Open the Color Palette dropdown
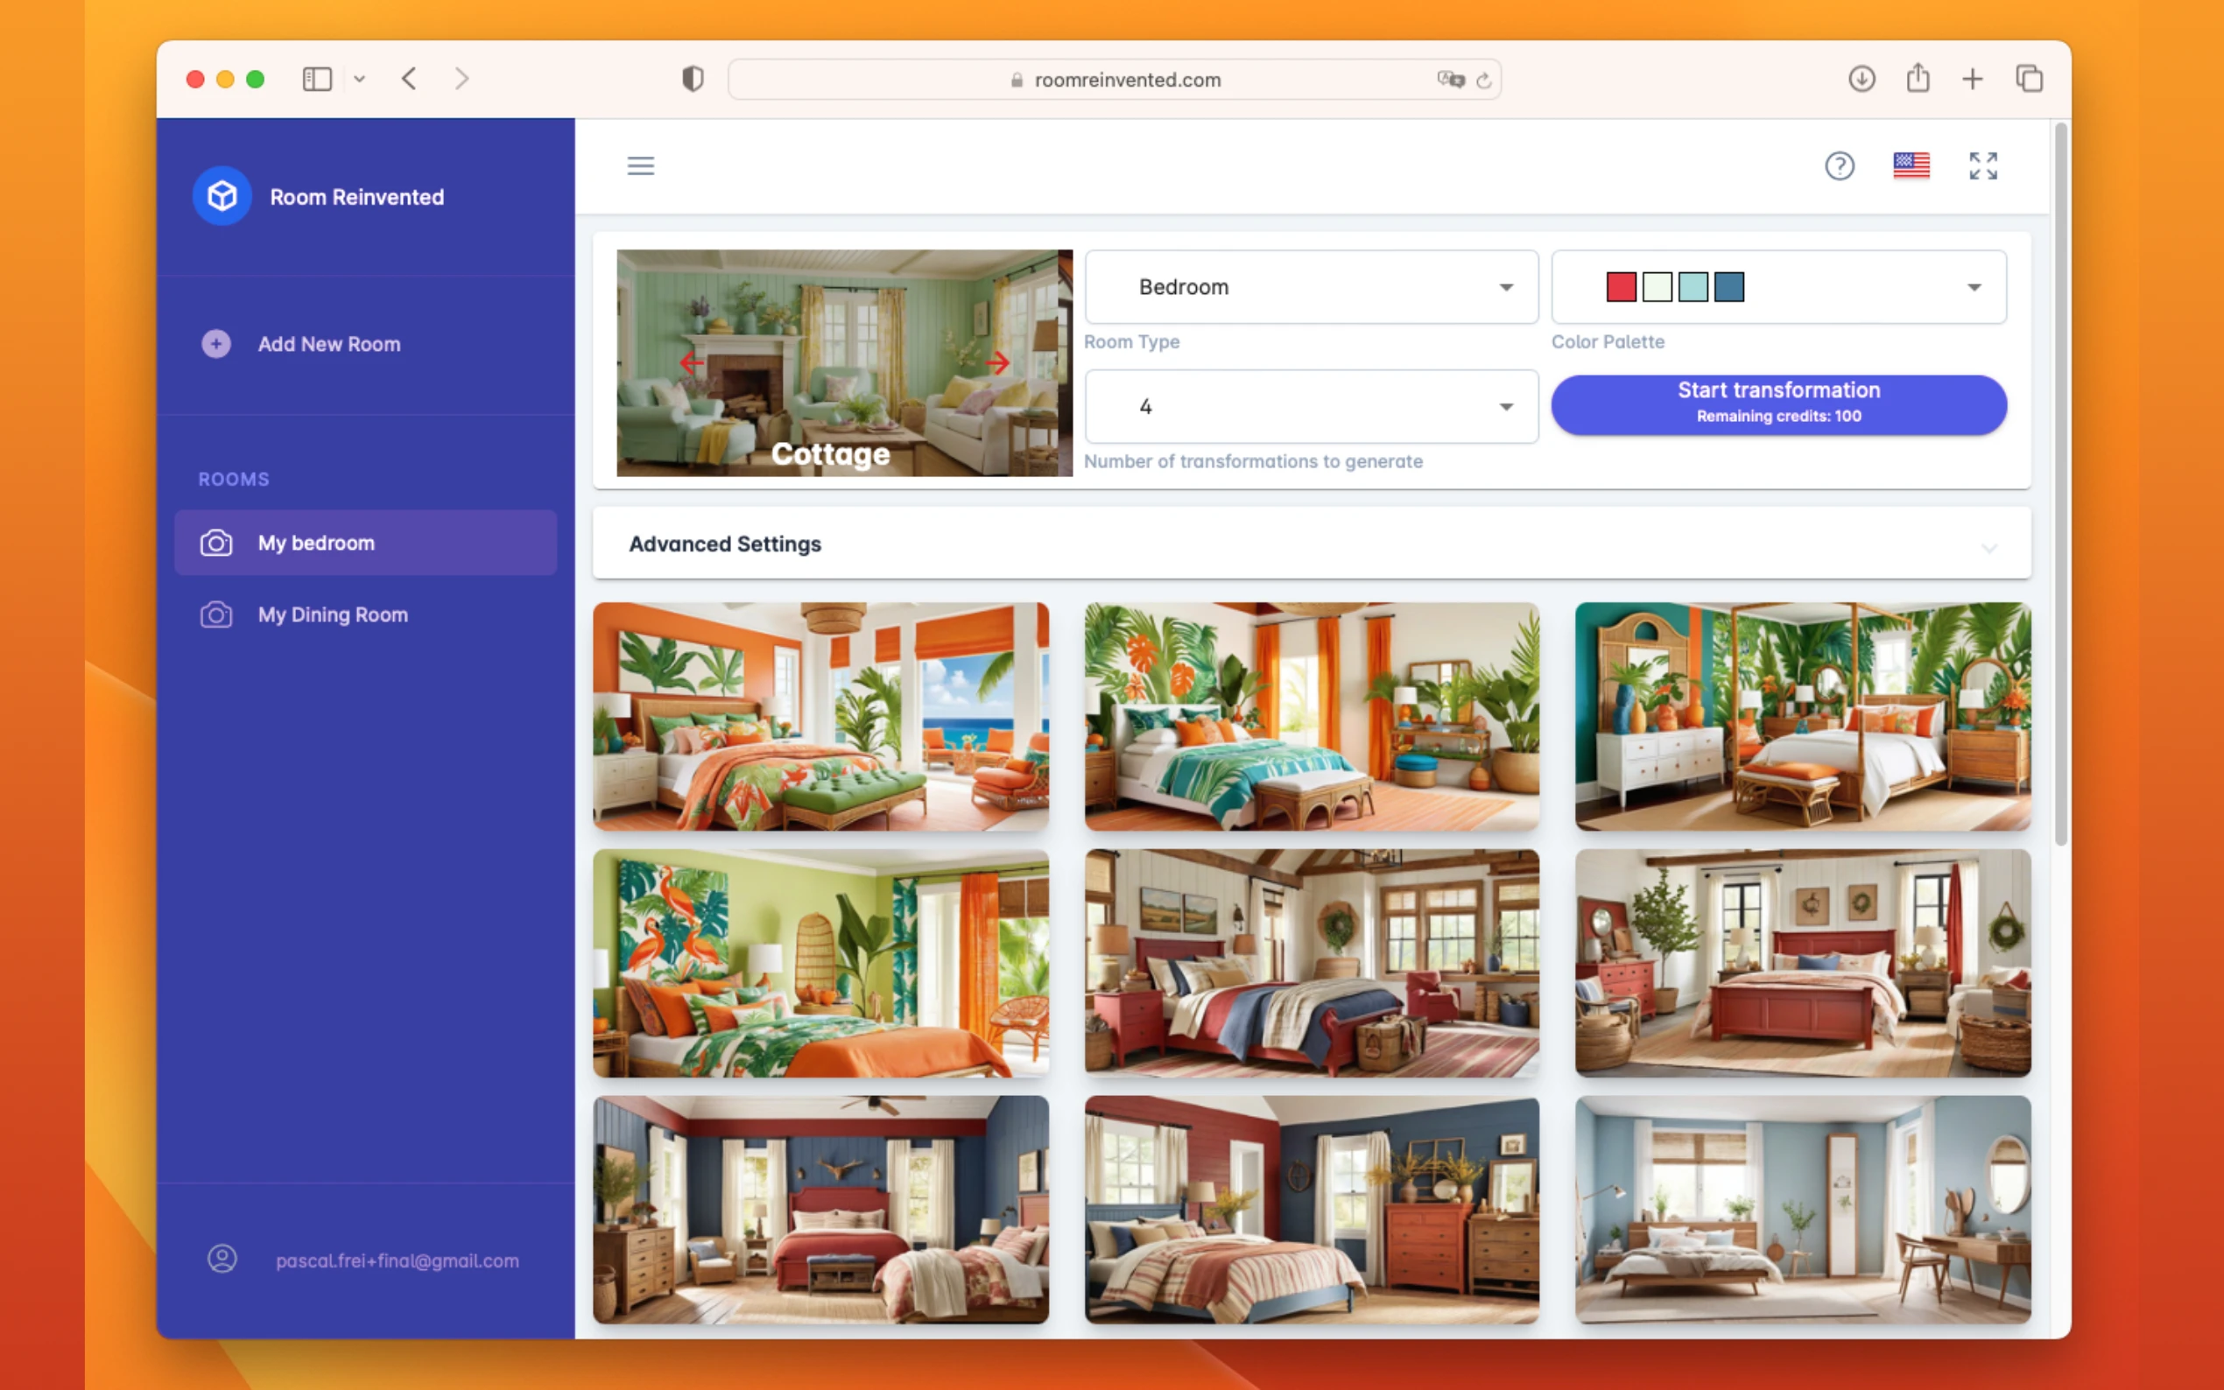This screenshot has height=1390, width=2224. pyautogui.click(x=1777, y=287)
